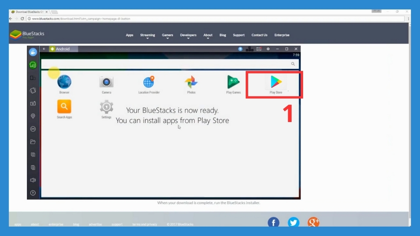The height and width of the screenshot is (236, 420).
Task: Click the 7:59 clock text
Action: click(296, 55)
